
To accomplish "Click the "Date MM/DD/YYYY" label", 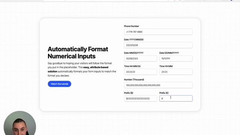I will point(133,53).
